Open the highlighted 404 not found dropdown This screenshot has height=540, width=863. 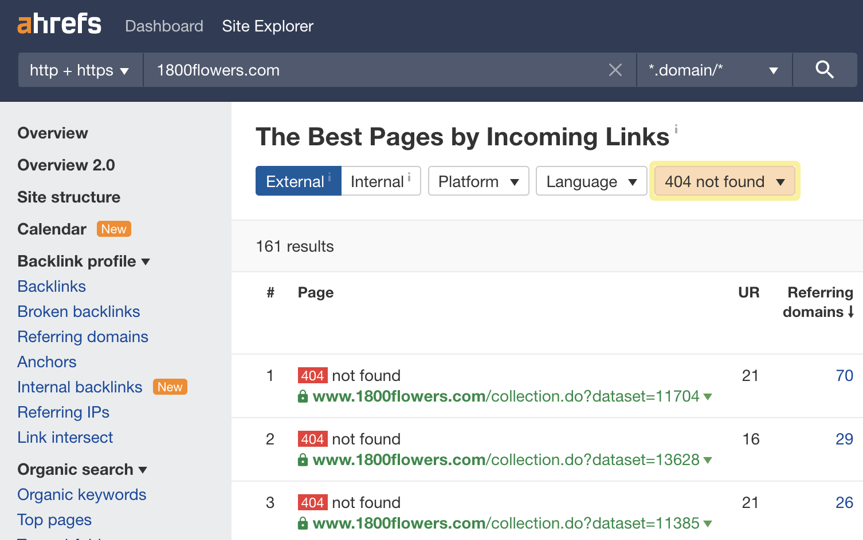pyautogui.click(x=723, y=181)
